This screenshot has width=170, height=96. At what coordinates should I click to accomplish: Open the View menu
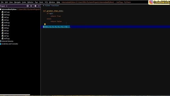(x=11, y=2)
